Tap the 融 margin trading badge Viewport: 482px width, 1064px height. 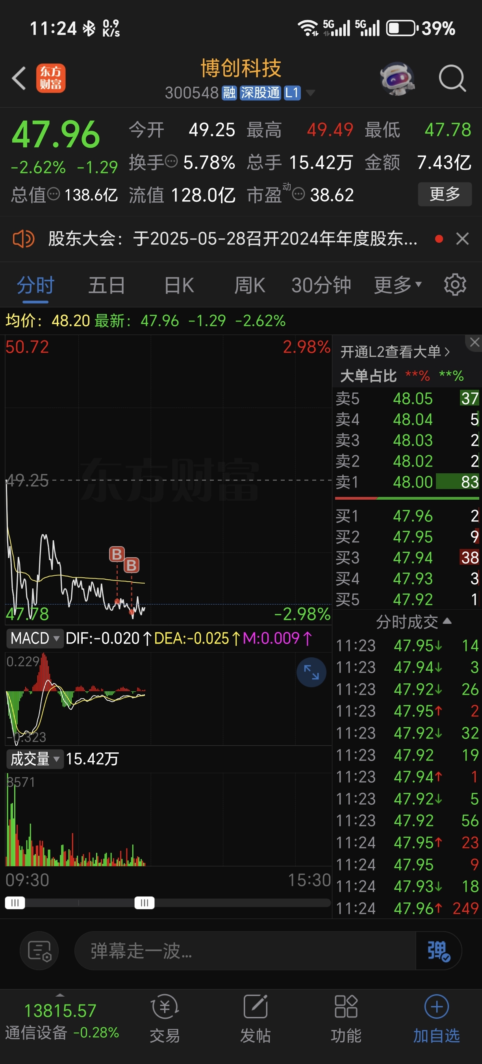229,93
